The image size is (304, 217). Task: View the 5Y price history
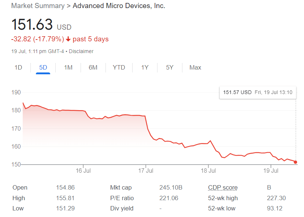[170, 67]
